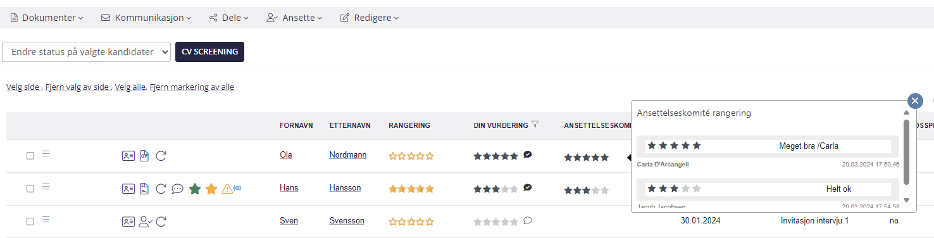Tick checkbox for Hans Hansson
934x238 pixels.
30,189
